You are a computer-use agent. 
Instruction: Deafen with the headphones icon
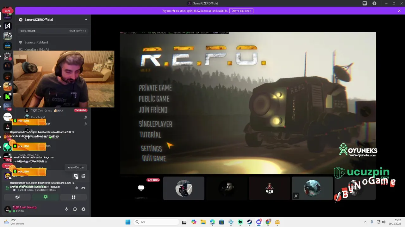click(x=75, y=209)
